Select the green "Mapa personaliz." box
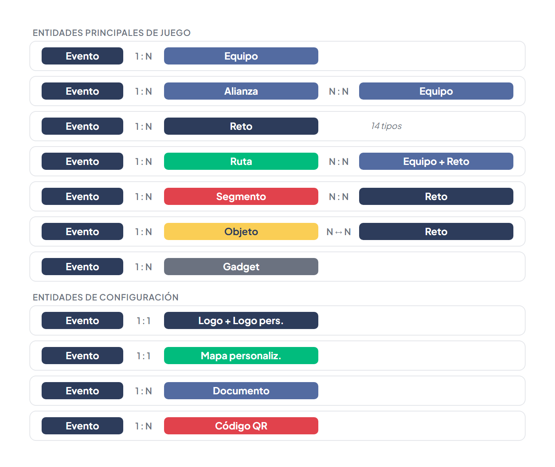555x467 pixels. click(x=241, y=356)
